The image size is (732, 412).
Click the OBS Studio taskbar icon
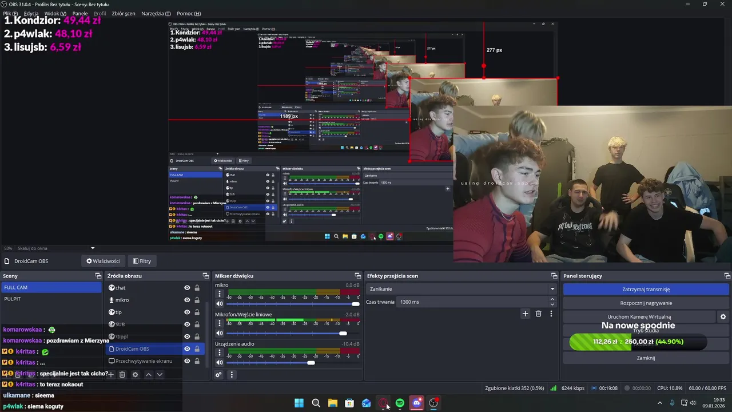[x=433, y=403]
